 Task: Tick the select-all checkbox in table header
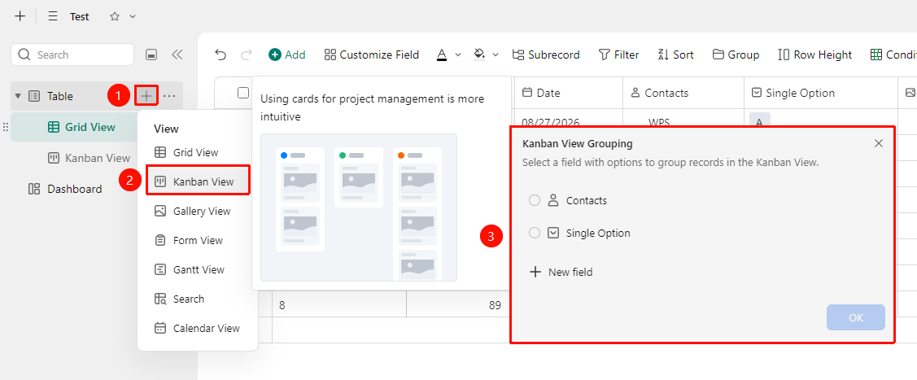[242, 93]
